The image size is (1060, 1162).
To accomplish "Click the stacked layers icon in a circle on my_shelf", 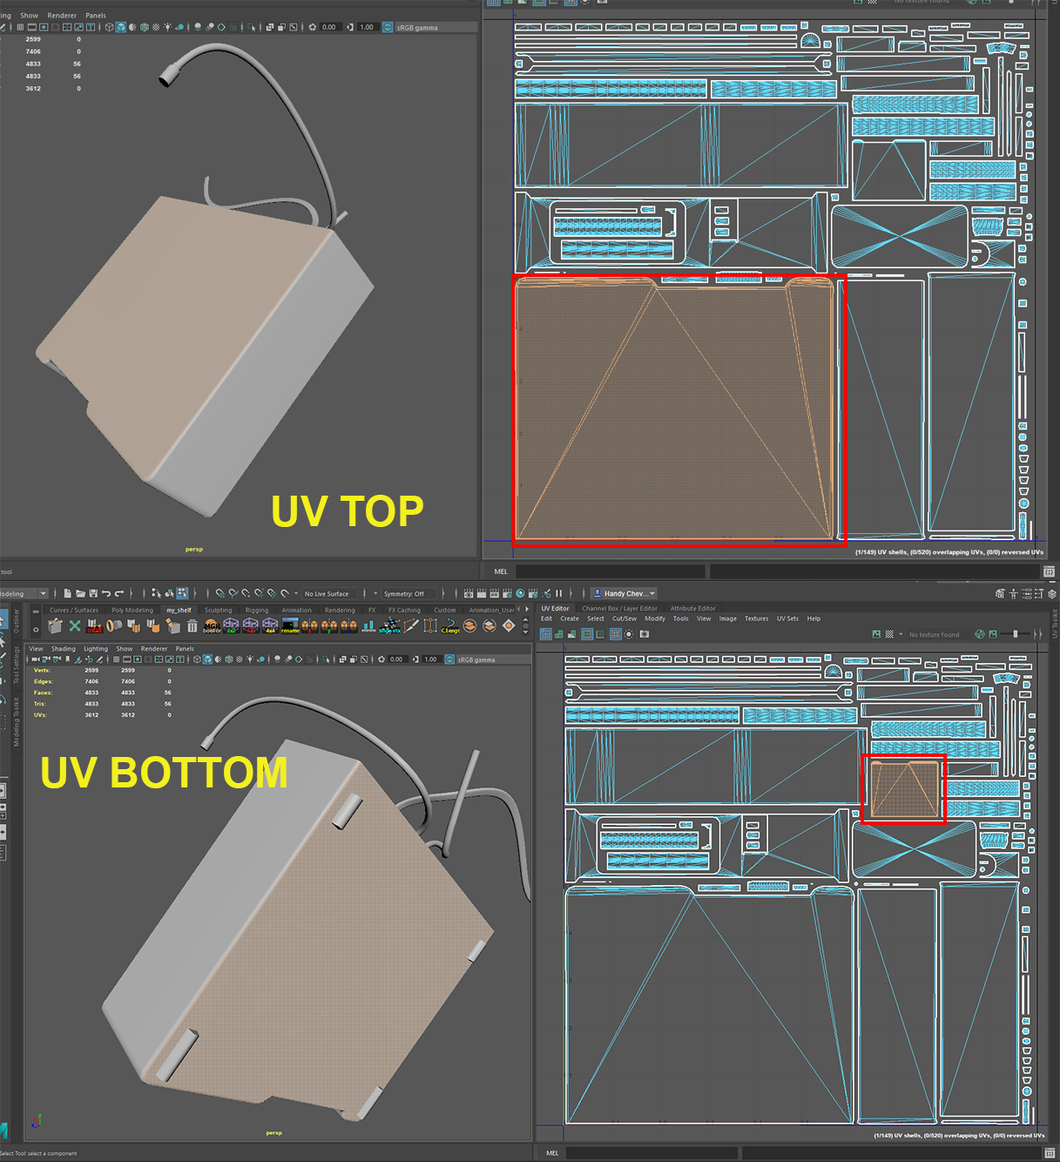I will point(469,625).
